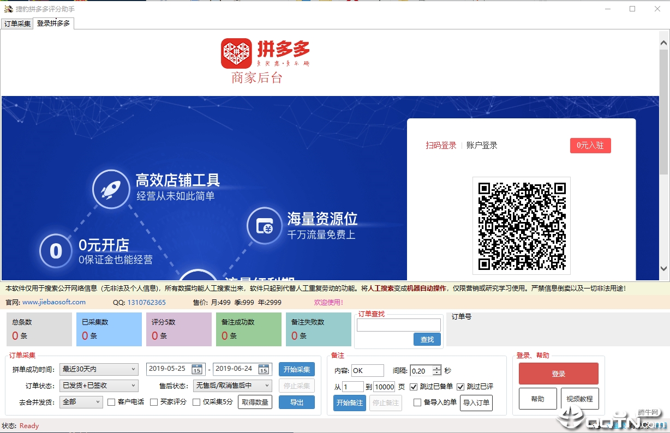
Task: Click the 总条数 counter tile
Action: 39,329
